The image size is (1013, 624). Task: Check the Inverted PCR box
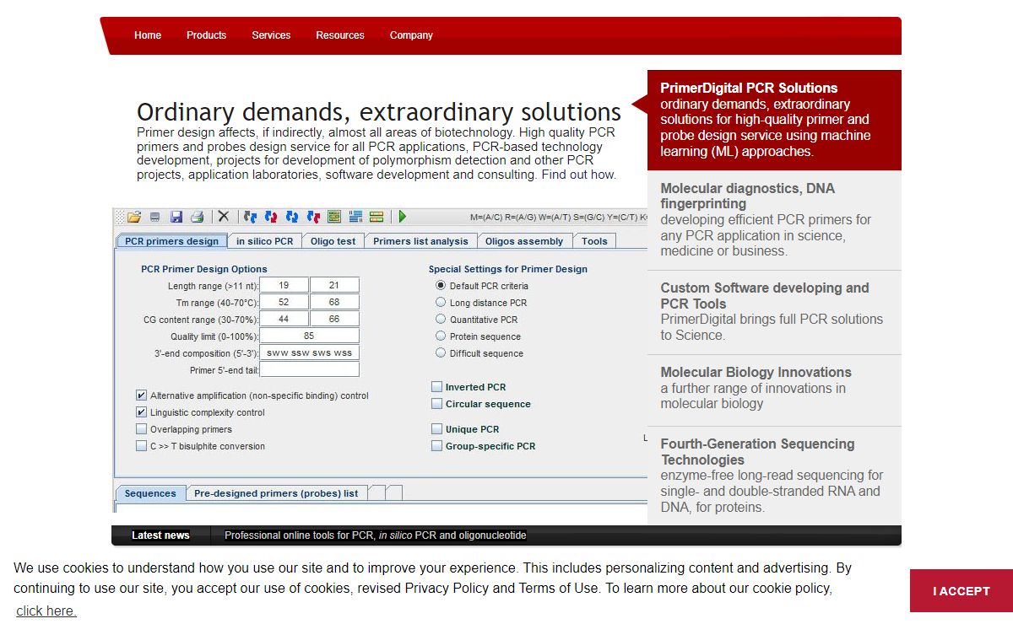[x=436, y=387]
